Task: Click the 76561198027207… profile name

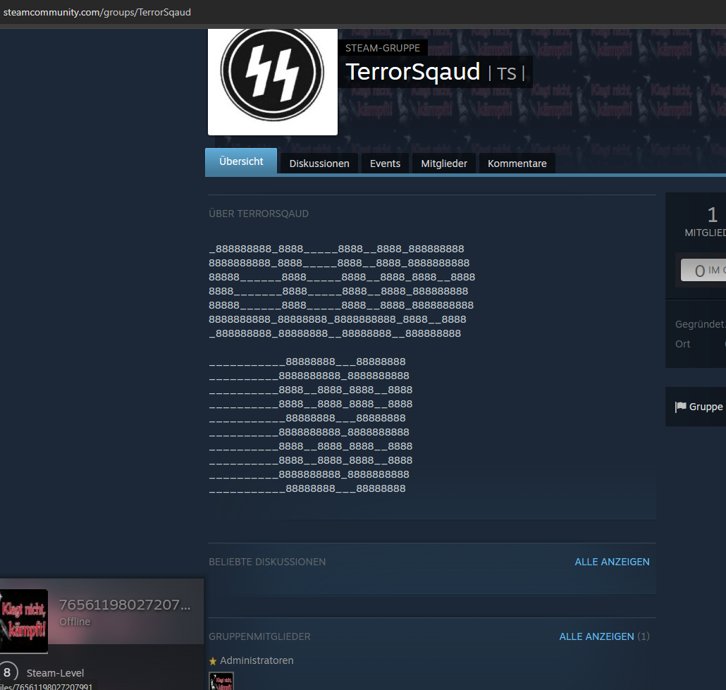Action: (x=124, y=605)
